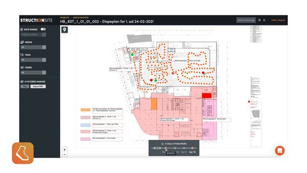This screenshot has width=307, height=173.
Task: Click the Tags label icon
Action: pyautogui.click(x=22, y=55)
